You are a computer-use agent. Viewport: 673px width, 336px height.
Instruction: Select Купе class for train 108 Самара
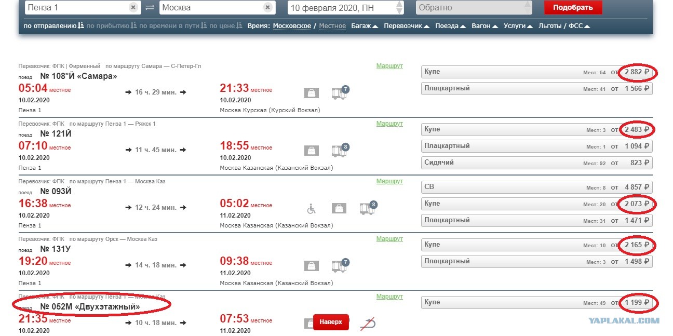536,72
